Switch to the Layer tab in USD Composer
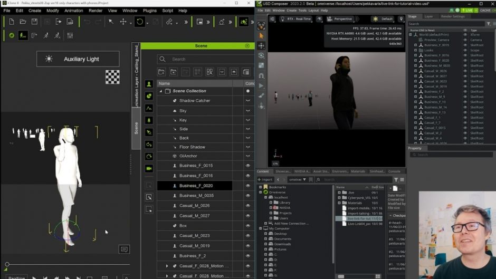This screenshot has width=496, height=279. [x=428, y=16]
